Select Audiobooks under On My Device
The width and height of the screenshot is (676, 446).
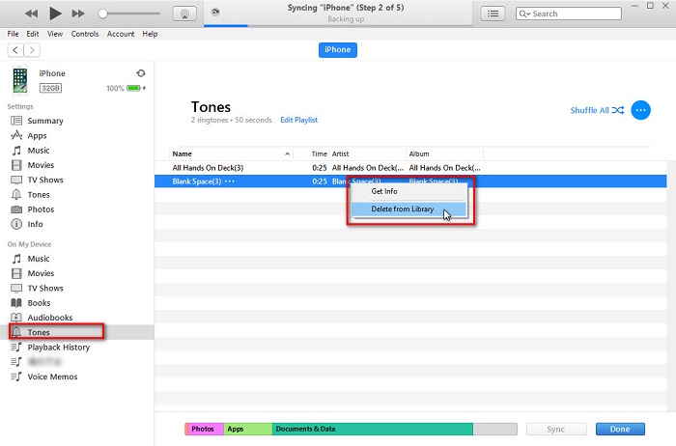50,318
